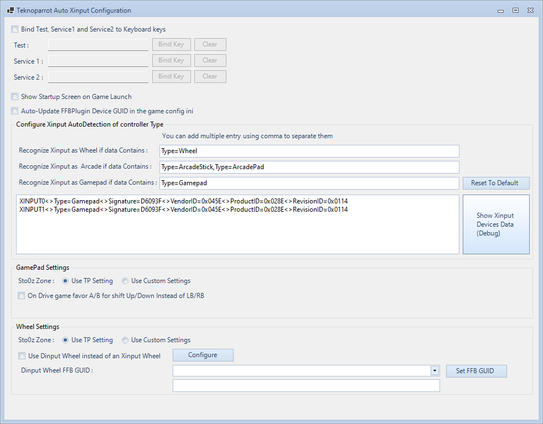Focus the Test key input field
Image resolution: width=543 pixels, height=424 pixels.
(98, 45)
